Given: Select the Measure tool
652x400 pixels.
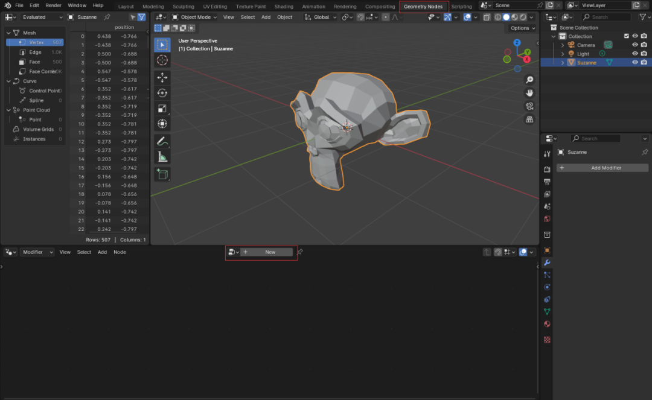Looking at the screenshot, I should click(x=162, y=157).
